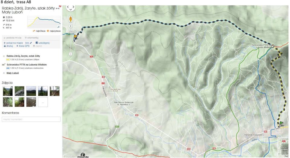This screenshot has width=290, height=158.
Task: Click the 'skomentuj' comment link
Action: click(32, 38)
